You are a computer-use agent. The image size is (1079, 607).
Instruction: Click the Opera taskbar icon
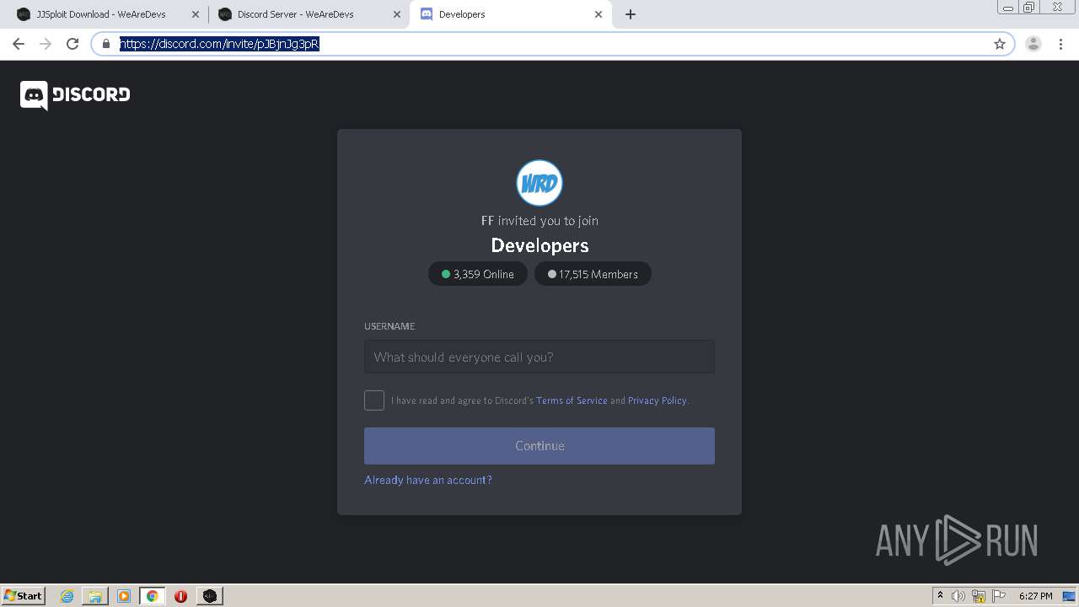click(x=180, y=596)
